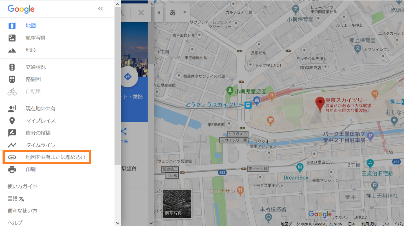Viewport: 404px width, 226px height.
Task: Open マイプレイス pin icon
Action: click(12, 121)
